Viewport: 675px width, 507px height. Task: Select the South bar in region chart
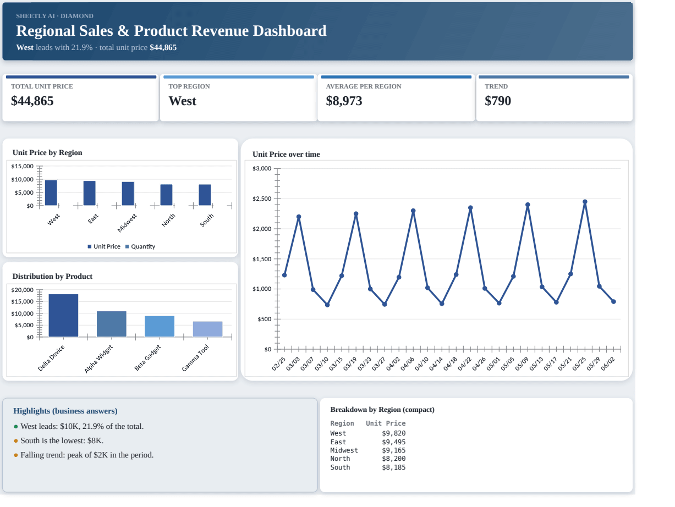[205, 195]
